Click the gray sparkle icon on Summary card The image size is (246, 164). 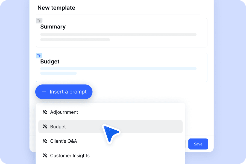[x=39, y=21]
